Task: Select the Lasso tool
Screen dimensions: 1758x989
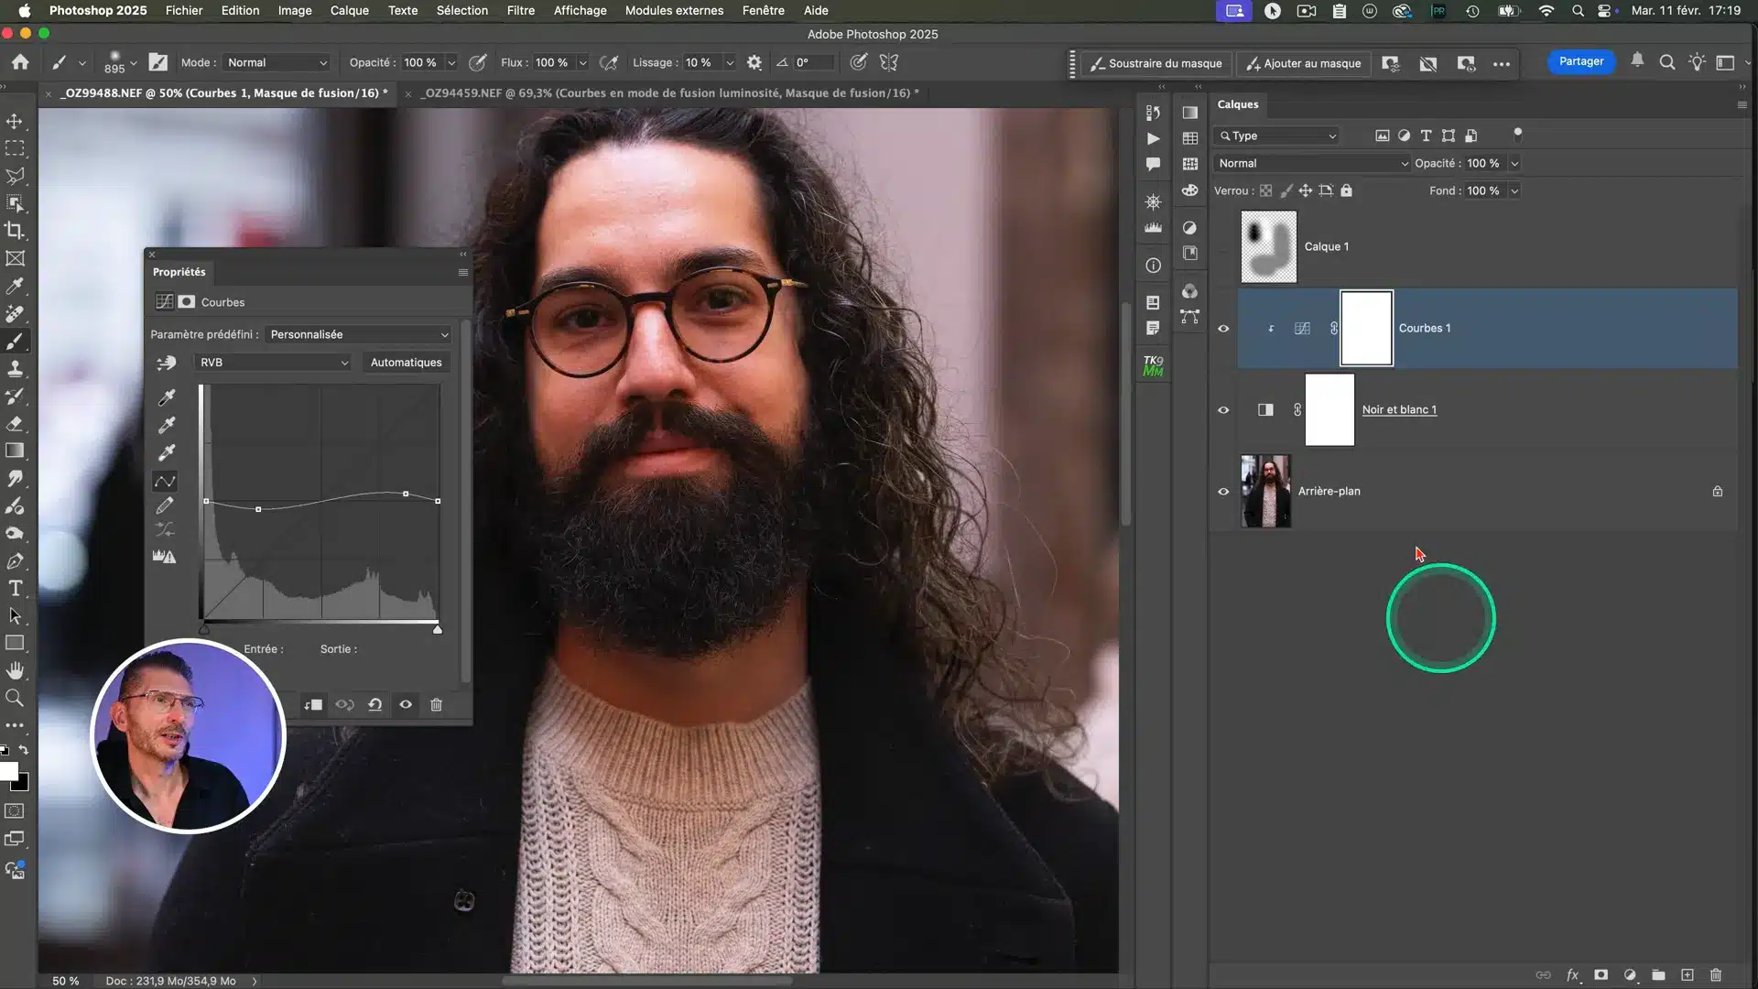Action: click(x=15, y=176)
